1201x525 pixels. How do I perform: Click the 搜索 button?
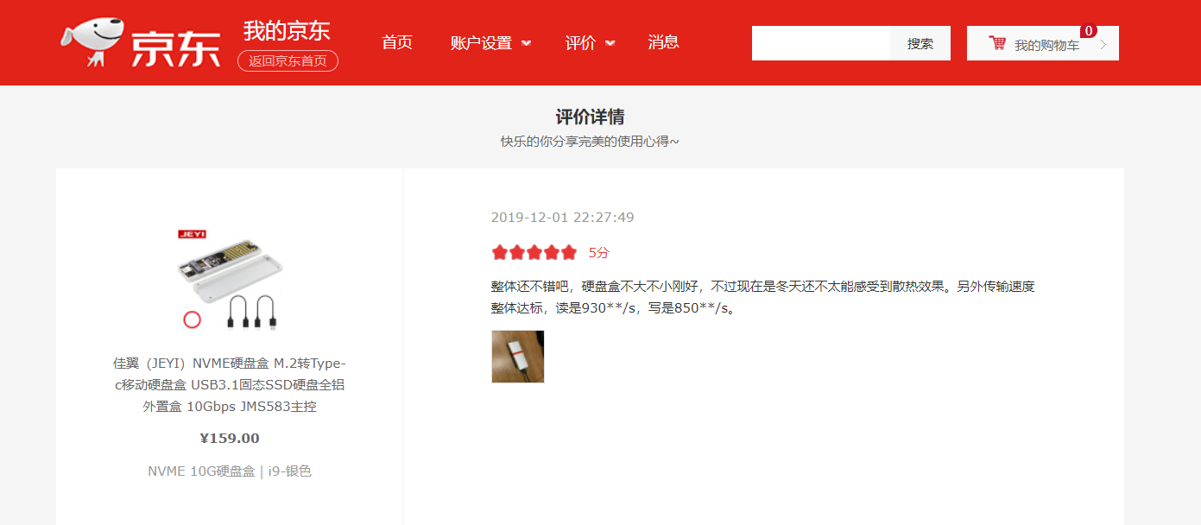(x=920, y=43)
